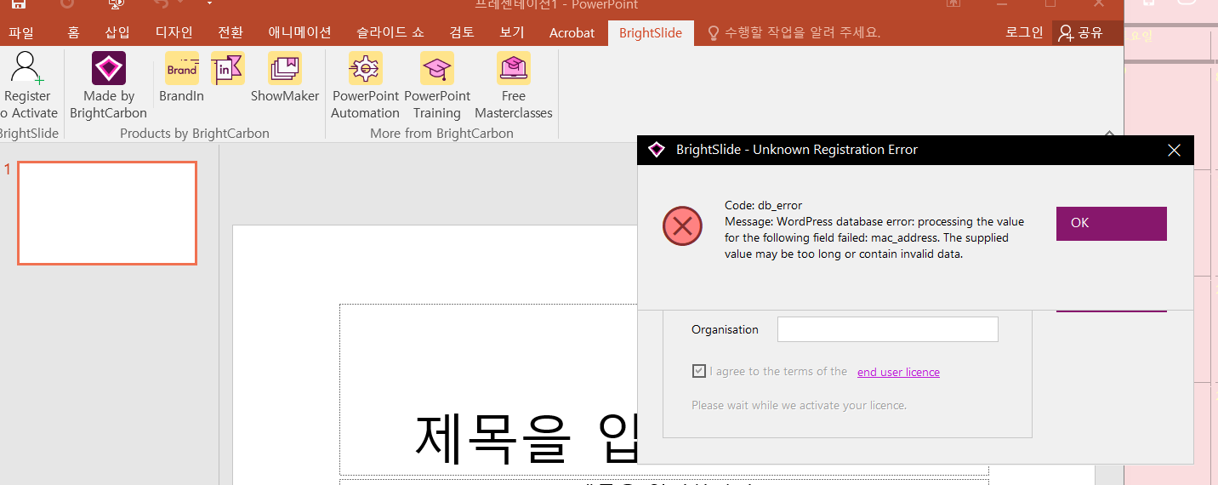
Task: Switch to the 검토 ribbon tab
Action: 462,33
